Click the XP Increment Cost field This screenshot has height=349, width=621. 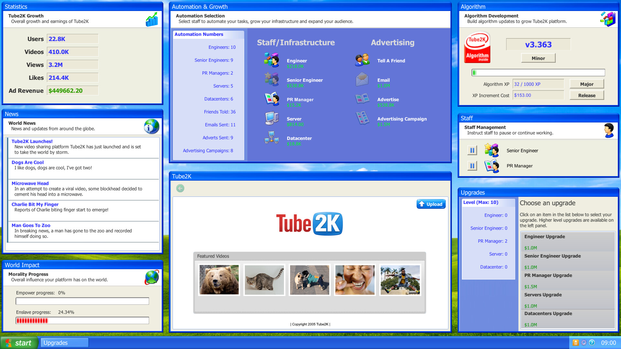pyautogui.click(x=538, y=95)
